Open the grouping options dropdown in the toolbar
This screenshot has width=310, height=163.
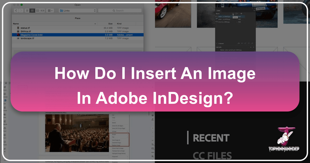pos(50,10)
